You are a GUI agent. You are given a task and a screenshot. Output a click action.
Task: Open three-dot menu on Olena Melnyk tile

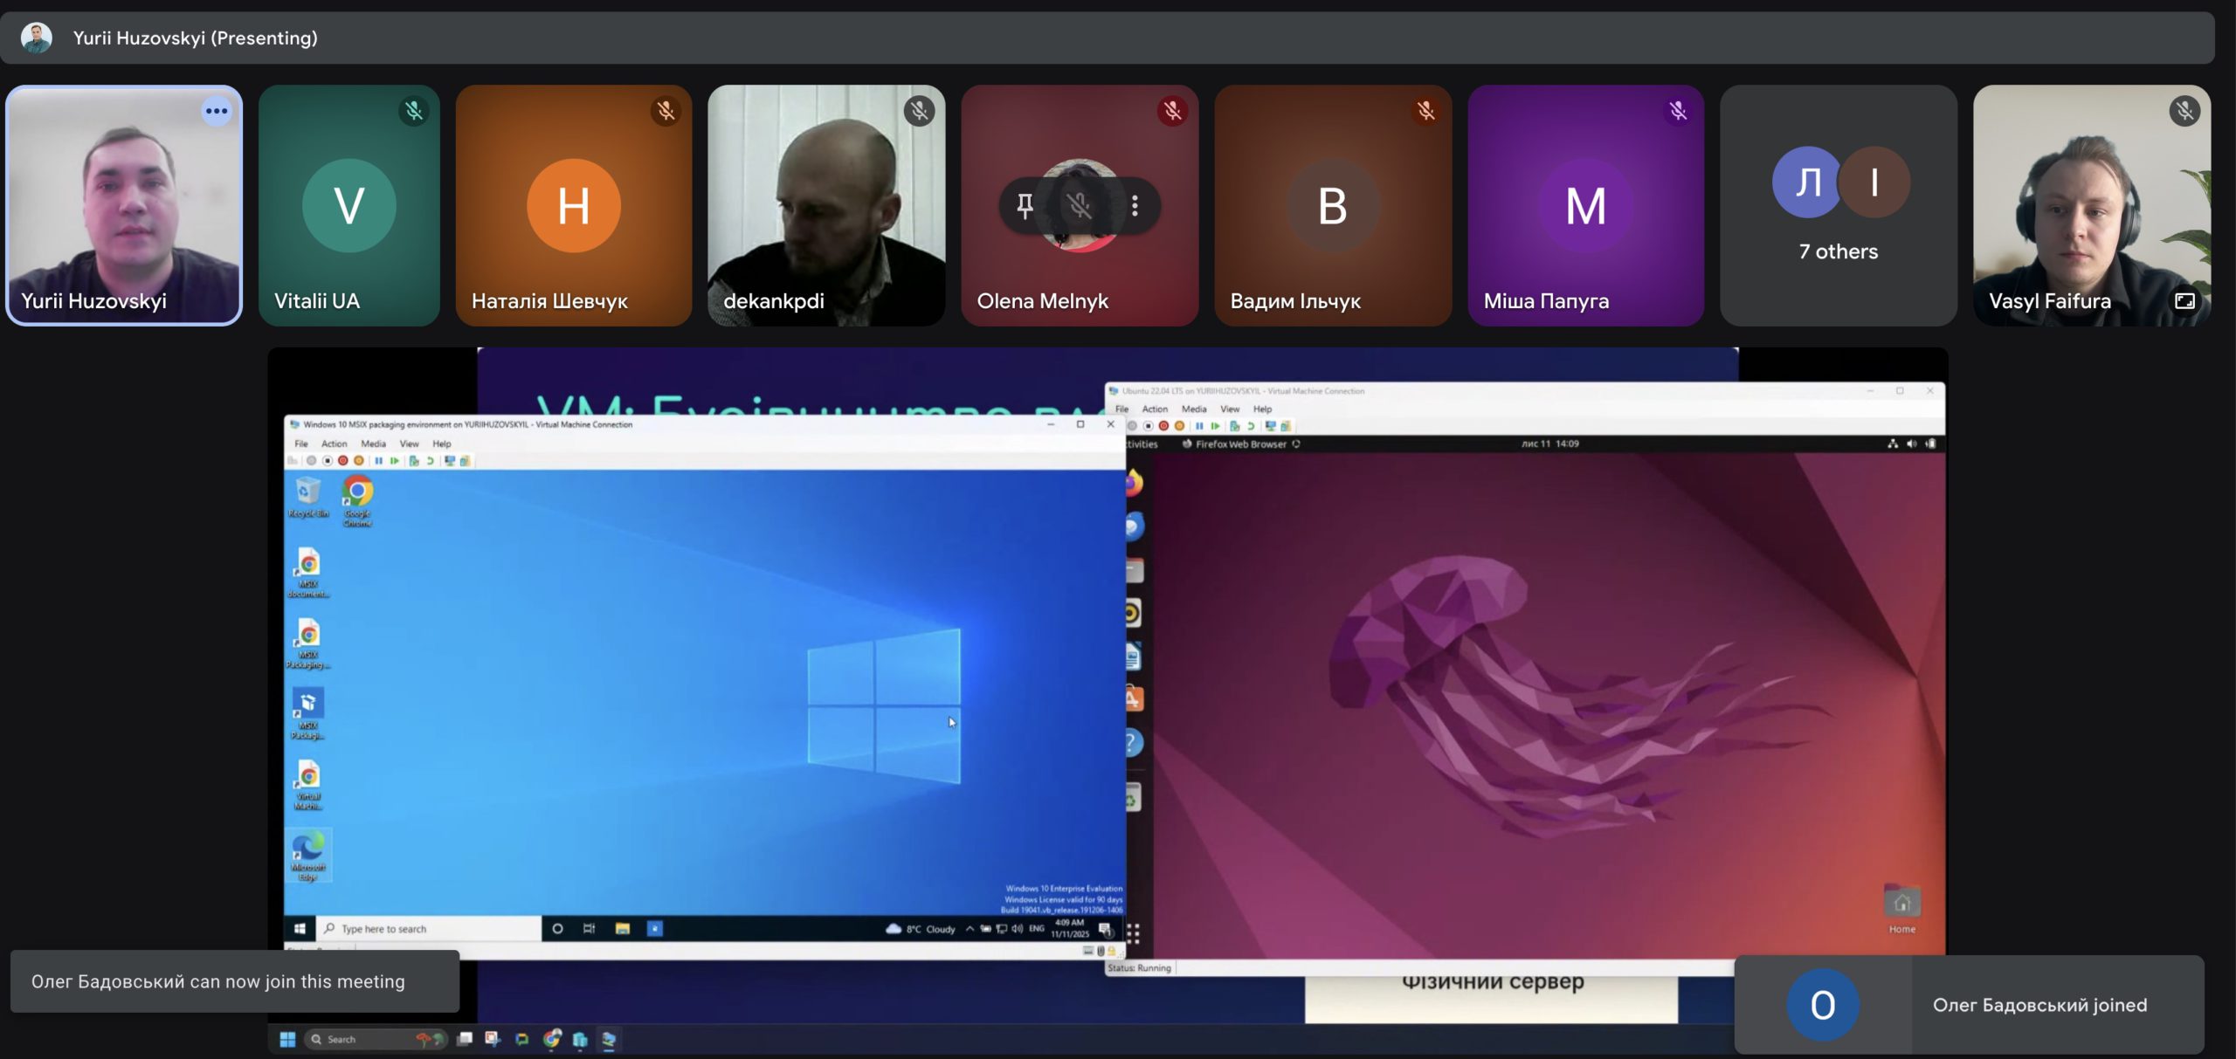click(x=1135, y=206)
